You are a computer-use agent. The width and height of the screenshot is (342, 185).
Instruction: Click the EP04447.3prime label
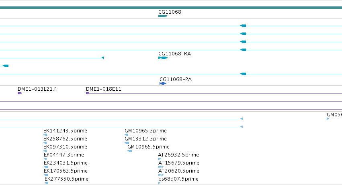point(63,155)
